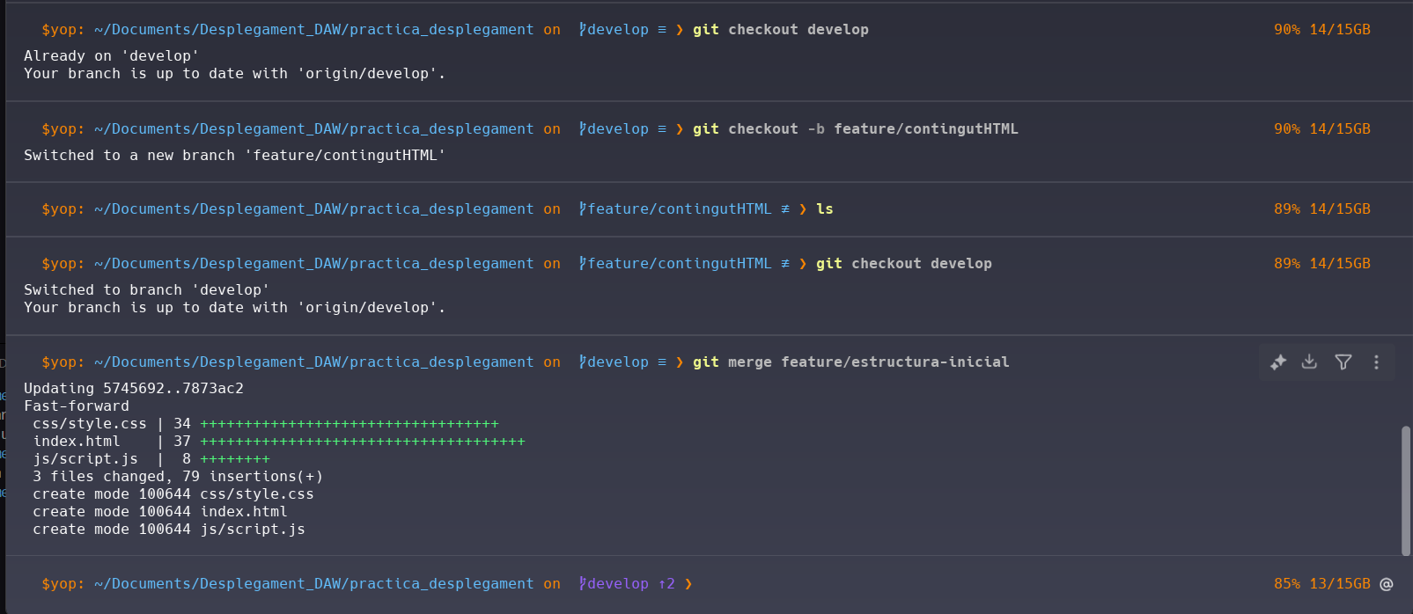This screenshot has height=614, width=1413.
Task: Click '3 files changed, 79 insertions(+)' summary
Action: pyautogui.click(x=178, y=477)
